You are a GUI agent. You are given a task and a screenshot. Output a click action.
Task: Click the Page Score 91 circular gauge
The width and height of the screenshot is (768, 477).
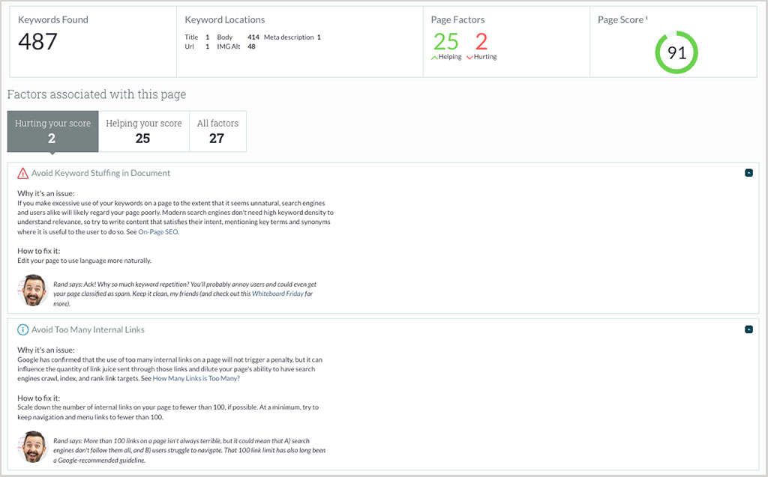pyautogui.click(x=676, y=52)
